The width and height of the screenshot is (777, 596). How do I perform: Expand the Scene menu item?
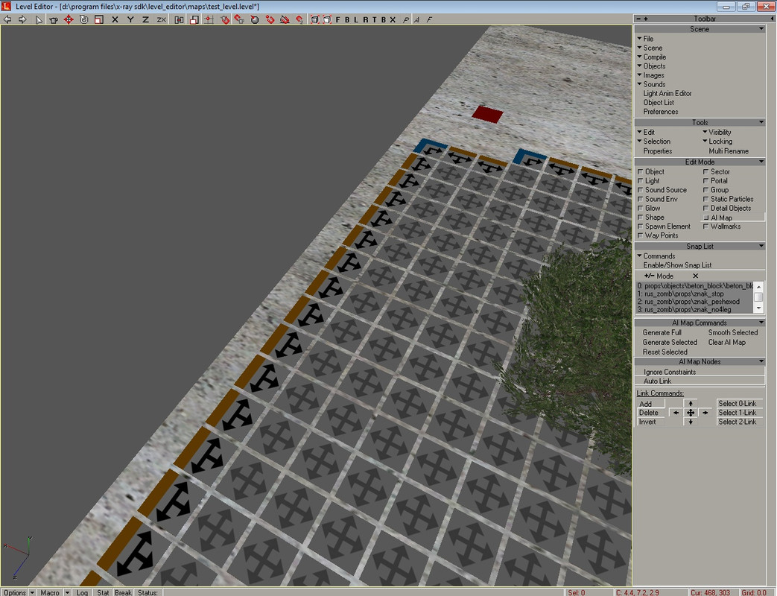pos(650,48)
